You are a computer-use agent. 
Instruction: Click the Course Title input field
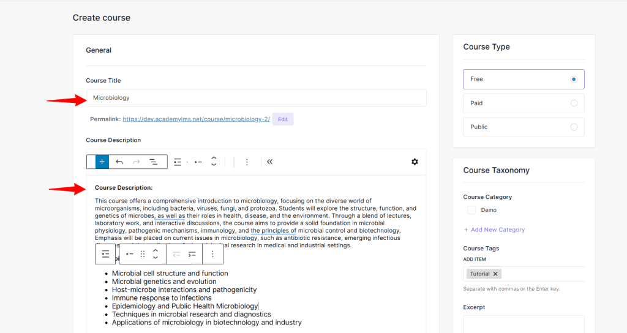pos(256,98)
